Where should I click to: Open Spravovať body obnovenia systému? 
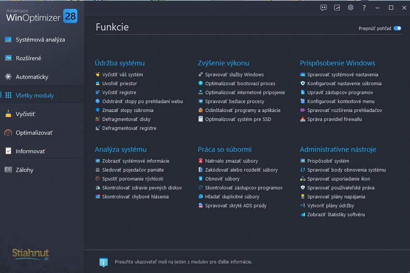pos(346,170)
